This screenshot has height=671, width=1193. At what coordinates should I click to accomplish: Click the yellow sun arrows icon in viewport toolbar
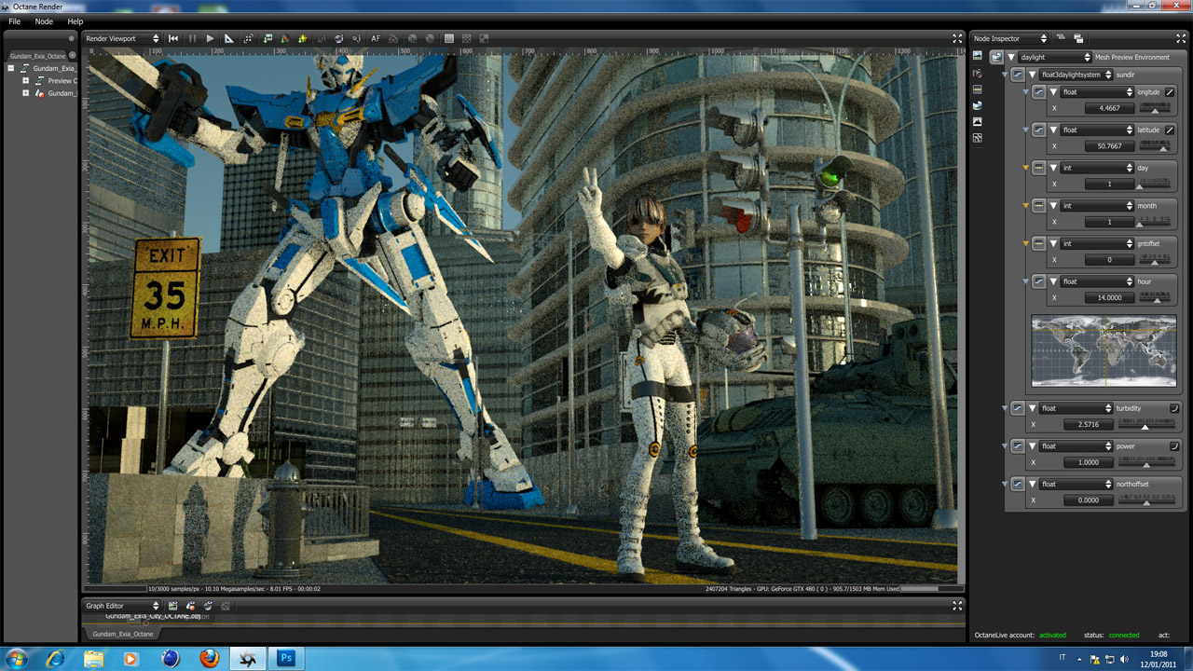click(x=303, y=38)
